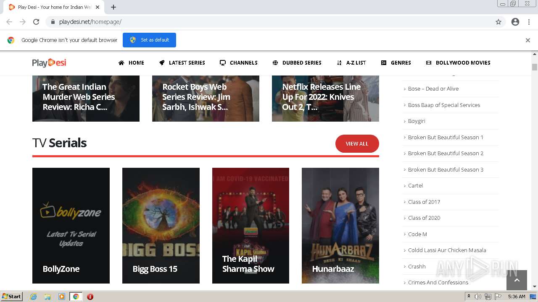
Task: Open the Code M sidebar link
Action: click(417, 234)
